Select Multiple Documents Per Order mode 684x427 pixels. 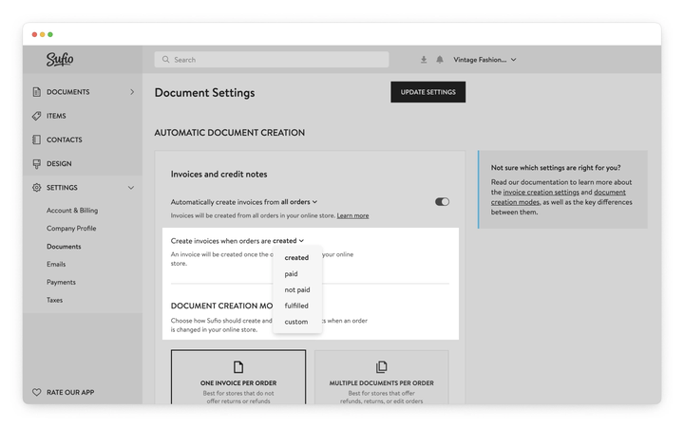pyautogui.click(x=381, y=378)
